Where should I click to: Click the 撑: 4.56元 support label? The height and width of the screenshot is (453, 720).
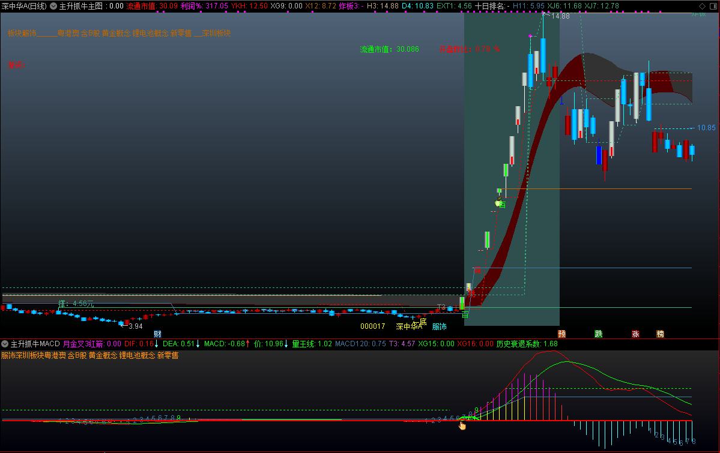[76, 304]
